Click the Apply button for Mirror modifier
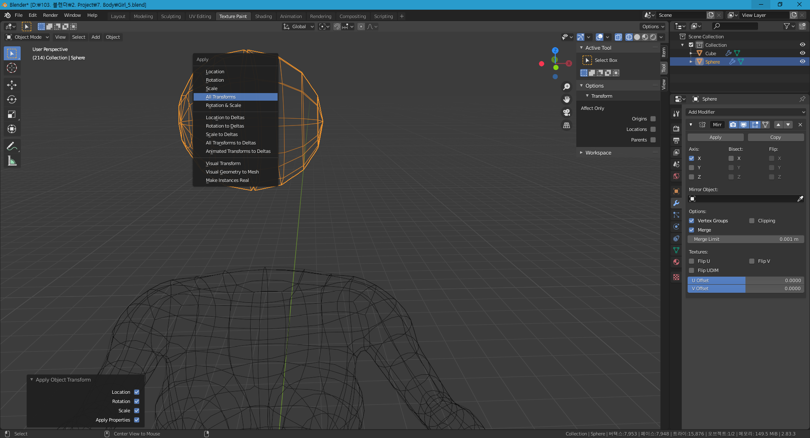810x438 pixels. coord(715,137)
